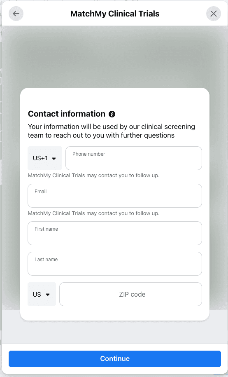
Task: Open the US+1 country code dropdown
Action: pyautogui.click(x=45, y=158)
